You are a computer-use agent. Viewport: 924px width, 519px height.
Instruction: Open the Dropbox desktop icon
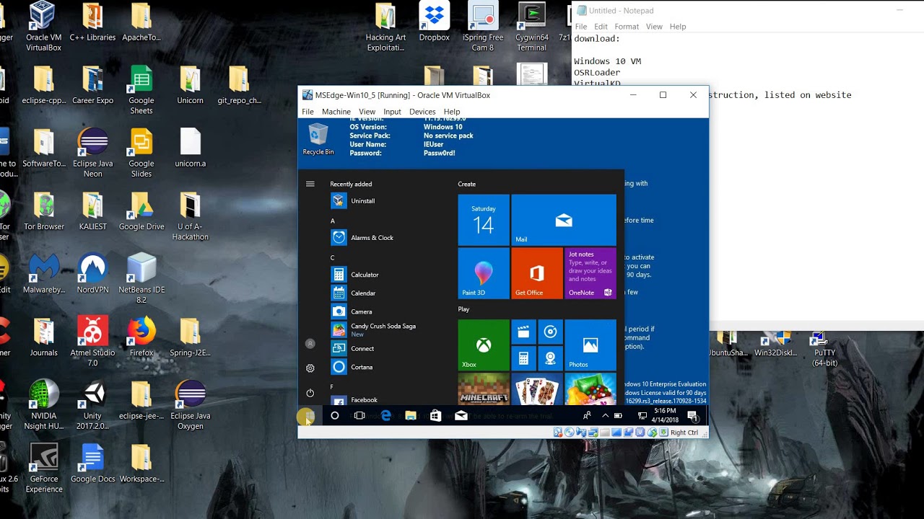(x=434, y=22)
